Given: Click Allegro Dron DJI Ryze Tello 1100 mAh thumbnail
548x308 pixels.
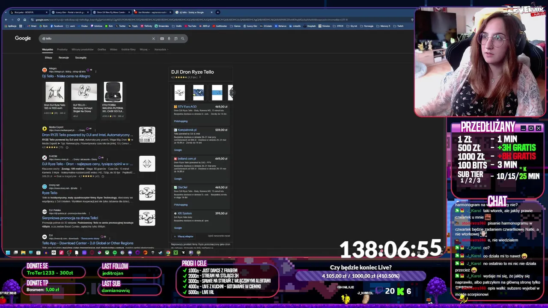Looking at the screenshot, I should point(55,92).
